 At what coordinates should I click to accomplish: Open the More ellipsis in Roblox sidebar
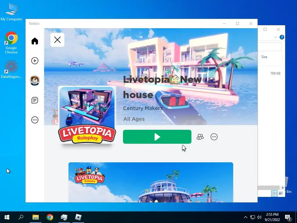click(35, 120)
